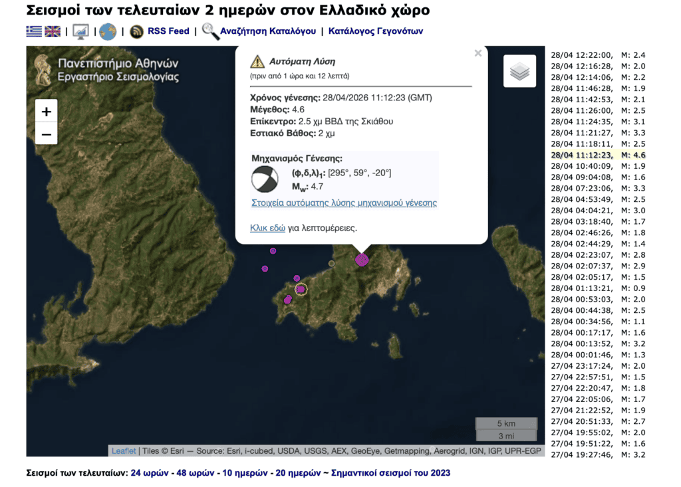Open the monitor chart icon in the toolbar

click(x=80, y=31)
